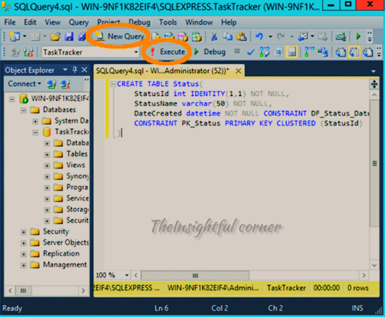Click the Debug button
The image size is (385, 317).
(x=210, y=52)
